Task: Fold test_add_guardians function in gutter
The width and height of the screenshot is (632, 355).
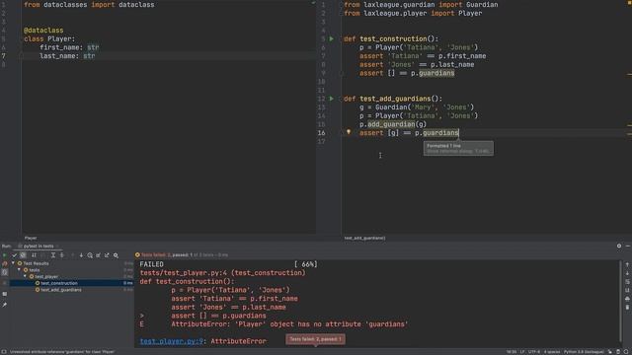Action: [x=341, y=99]
